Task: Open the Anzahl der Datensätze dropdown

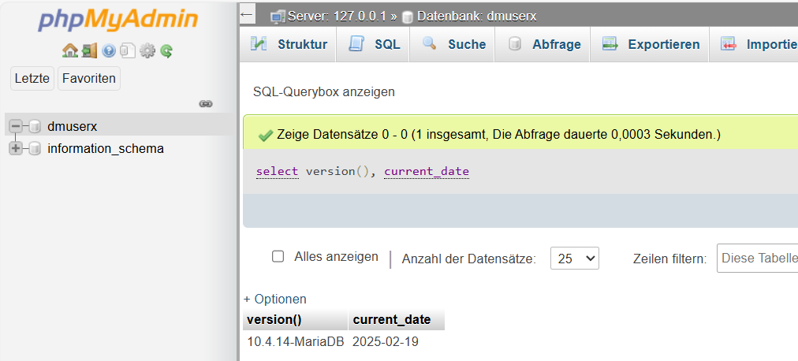Action: point(575,259)
